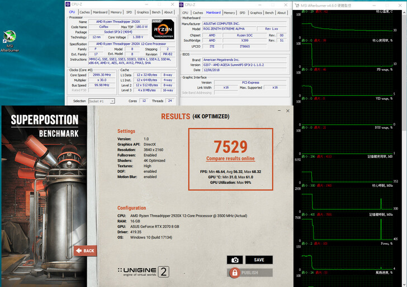Follow the Compare results online link
This screenshot has height=287, width=407.
(230, 159)
